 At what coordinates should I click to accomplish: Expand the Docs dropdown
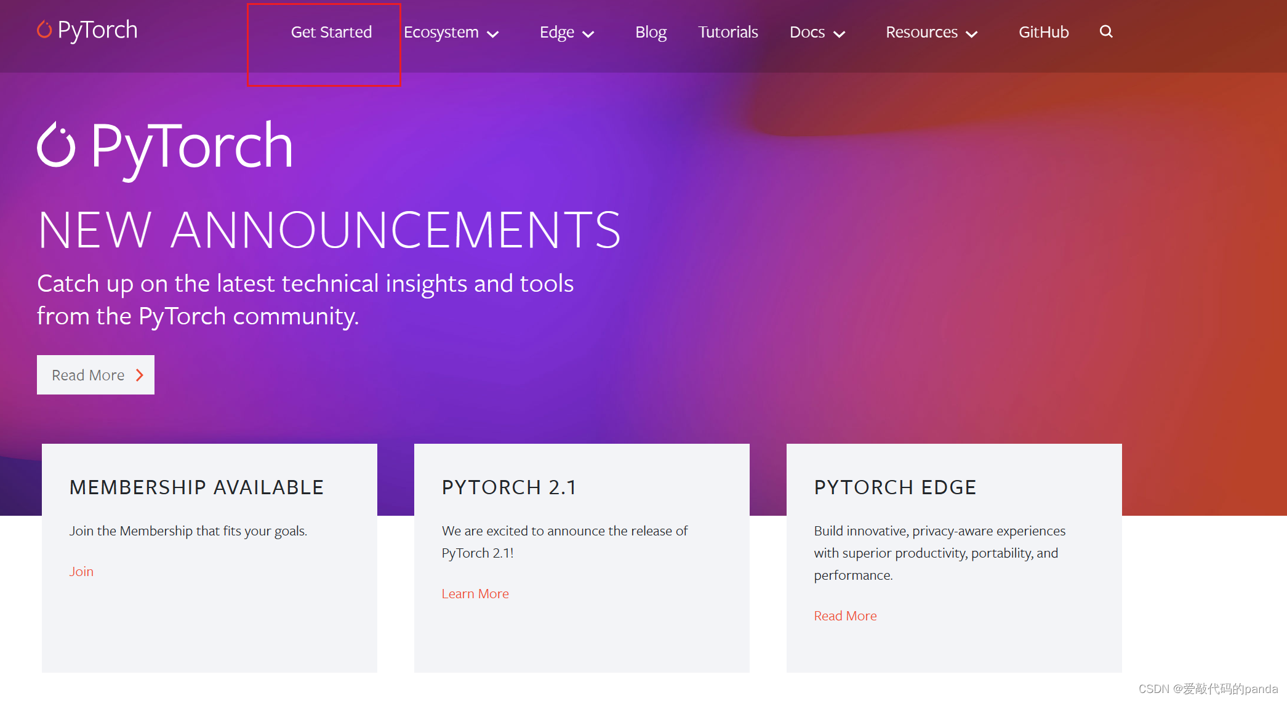(x=817, y=33)
